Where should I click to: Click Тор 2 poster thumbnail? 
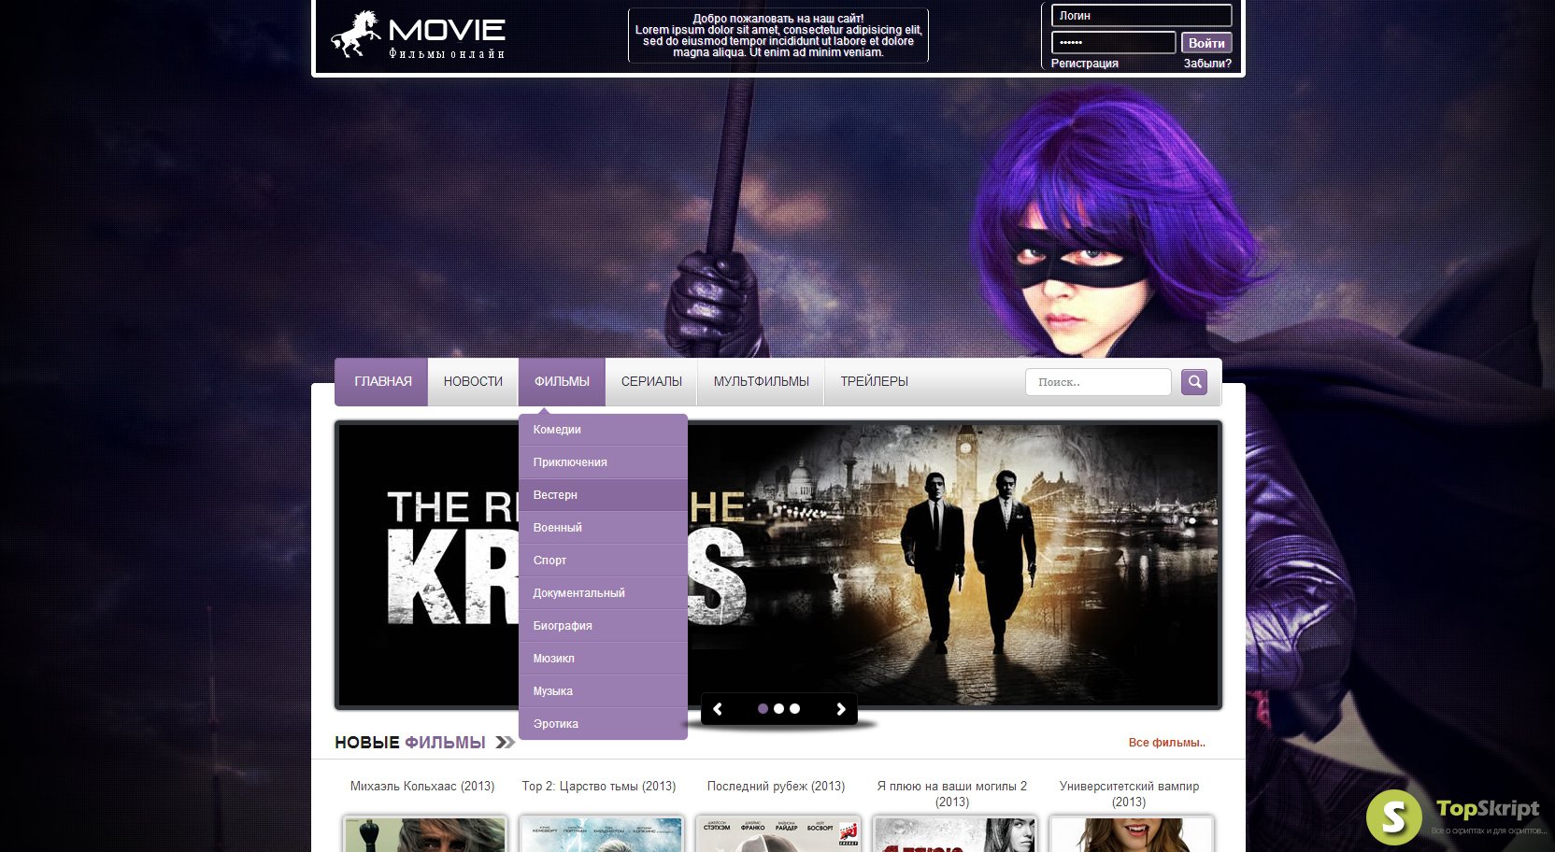point(601,834)
